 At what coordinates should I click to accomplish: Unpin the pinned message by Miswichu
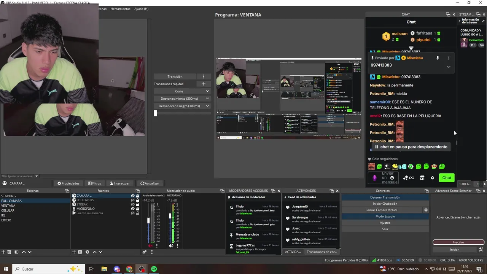click(x=438, y=58)
